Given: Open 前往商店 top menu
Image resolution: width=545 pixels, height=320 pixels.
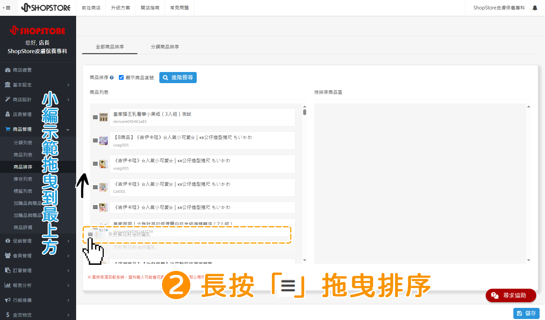Looking at the screenshot, I should 91,8.
